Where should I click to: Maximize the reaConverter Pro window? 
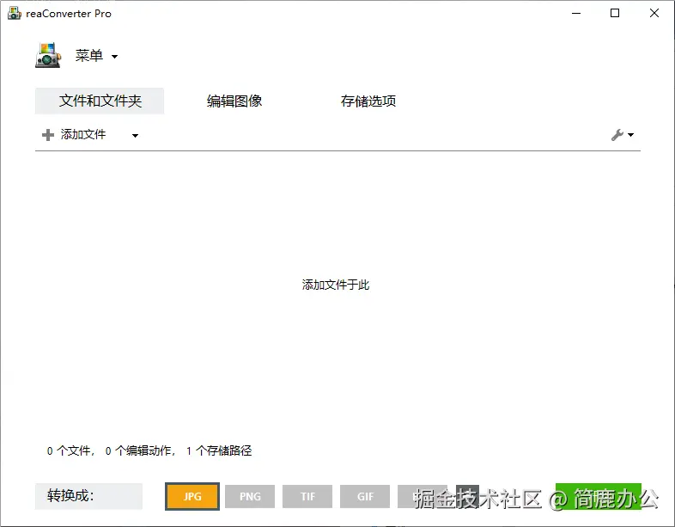click(615, 14)
